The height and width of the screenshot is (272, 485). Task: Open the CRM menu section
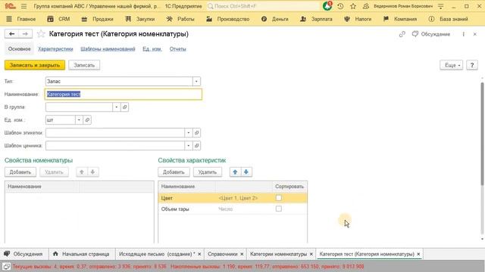pos(58,19)
